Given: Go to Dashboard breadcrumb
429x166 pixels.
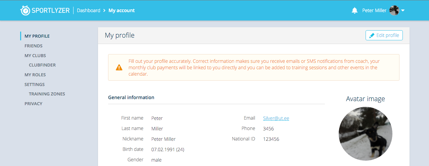Looking at the screenshot, I should coord(89,10).
